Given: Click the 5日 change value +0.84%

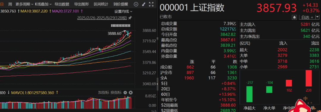Looking at the screenshot, I should (x=229, y=84).
